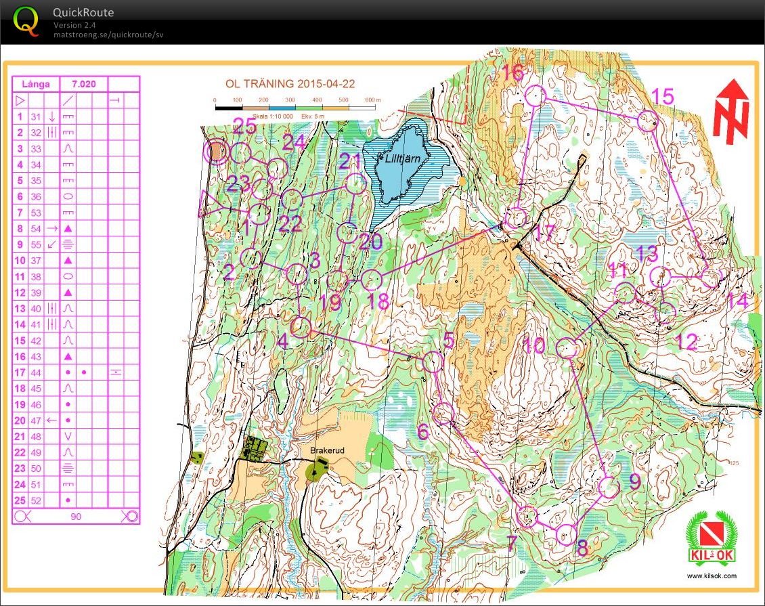Click the control code 31 in row 1
Screen dimensions: 765x606
[x=36, y=116]
